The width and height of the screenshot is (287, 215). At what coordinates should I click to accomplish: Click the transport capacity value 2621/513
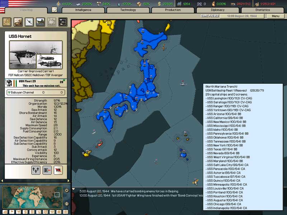[x=244, y=4]
